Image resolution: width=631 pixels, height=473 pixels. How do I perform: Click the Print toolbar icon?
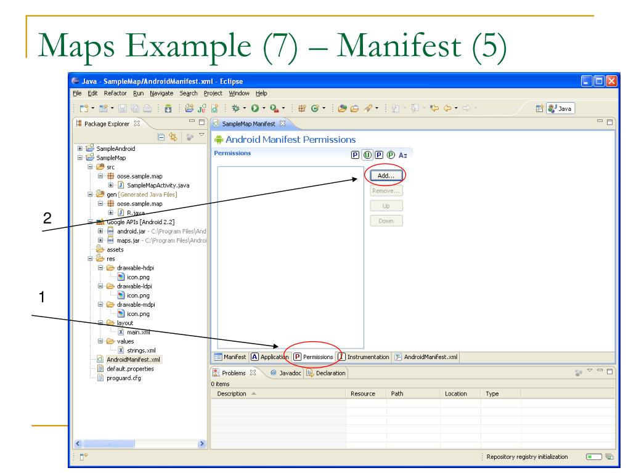coord(148,108)
